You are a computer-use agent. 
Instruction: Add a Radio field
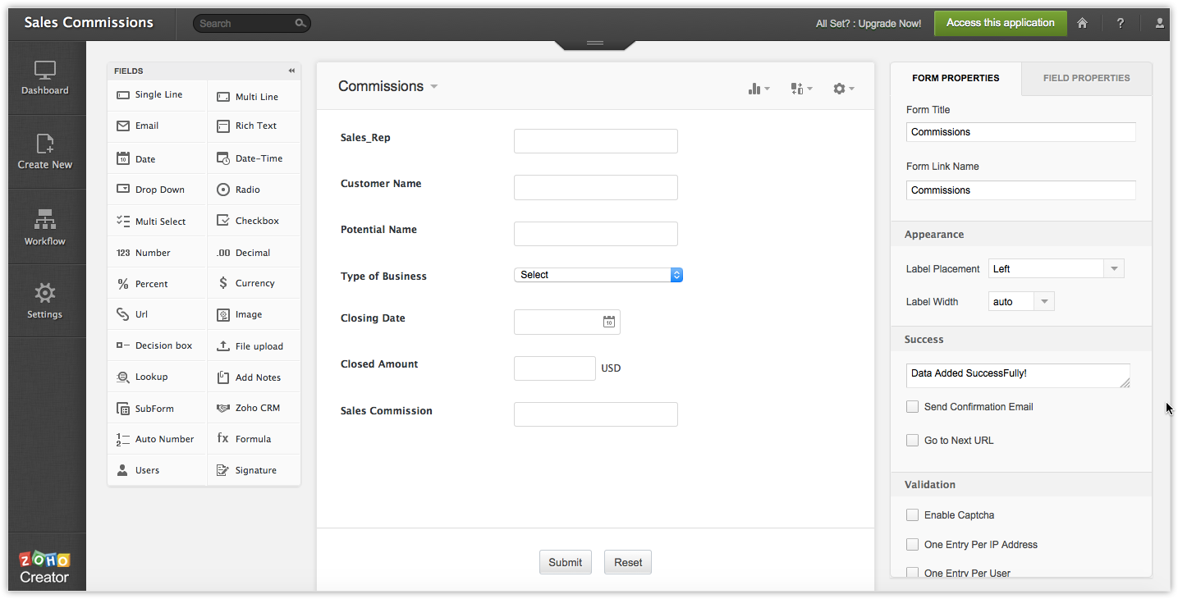(x=254, y=190)
